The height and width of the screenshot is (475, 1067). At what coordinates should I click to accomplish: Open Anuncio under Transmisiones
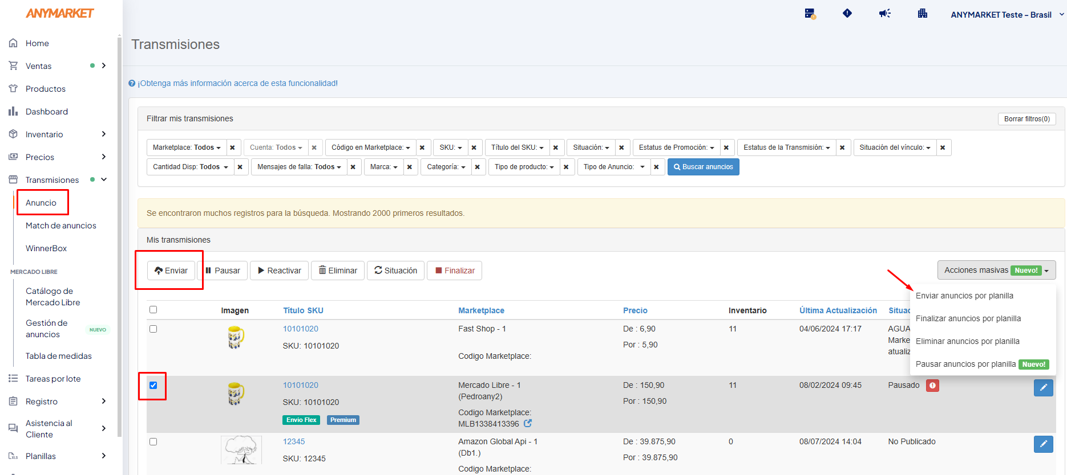[41, 203]
